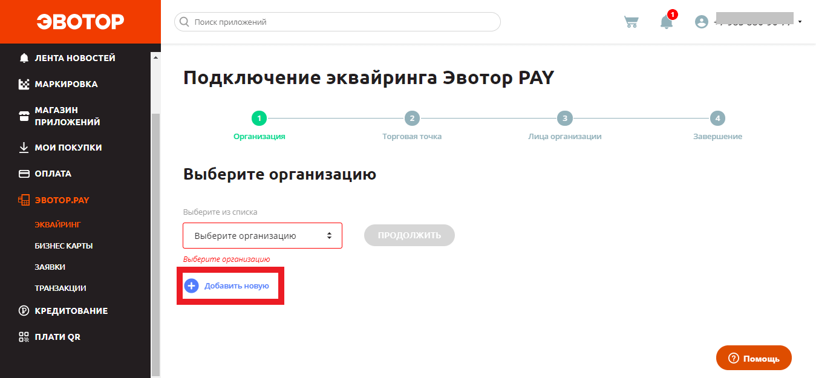Click the Магазин приложений store icon
Viewport: 816px width, 378px height.
pyautogui.click(x=24, y=116)
